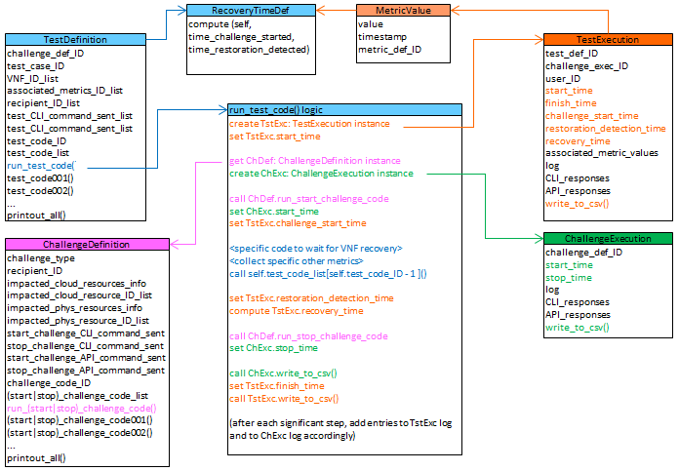Click 'start_challenge_API_command_sent' attribute
The height and width of the screenshot is (471, 679).
click(86, 358)
